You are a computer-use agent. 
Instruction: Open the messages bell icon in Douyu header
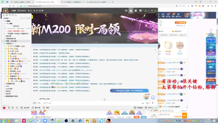coord(173,15)
